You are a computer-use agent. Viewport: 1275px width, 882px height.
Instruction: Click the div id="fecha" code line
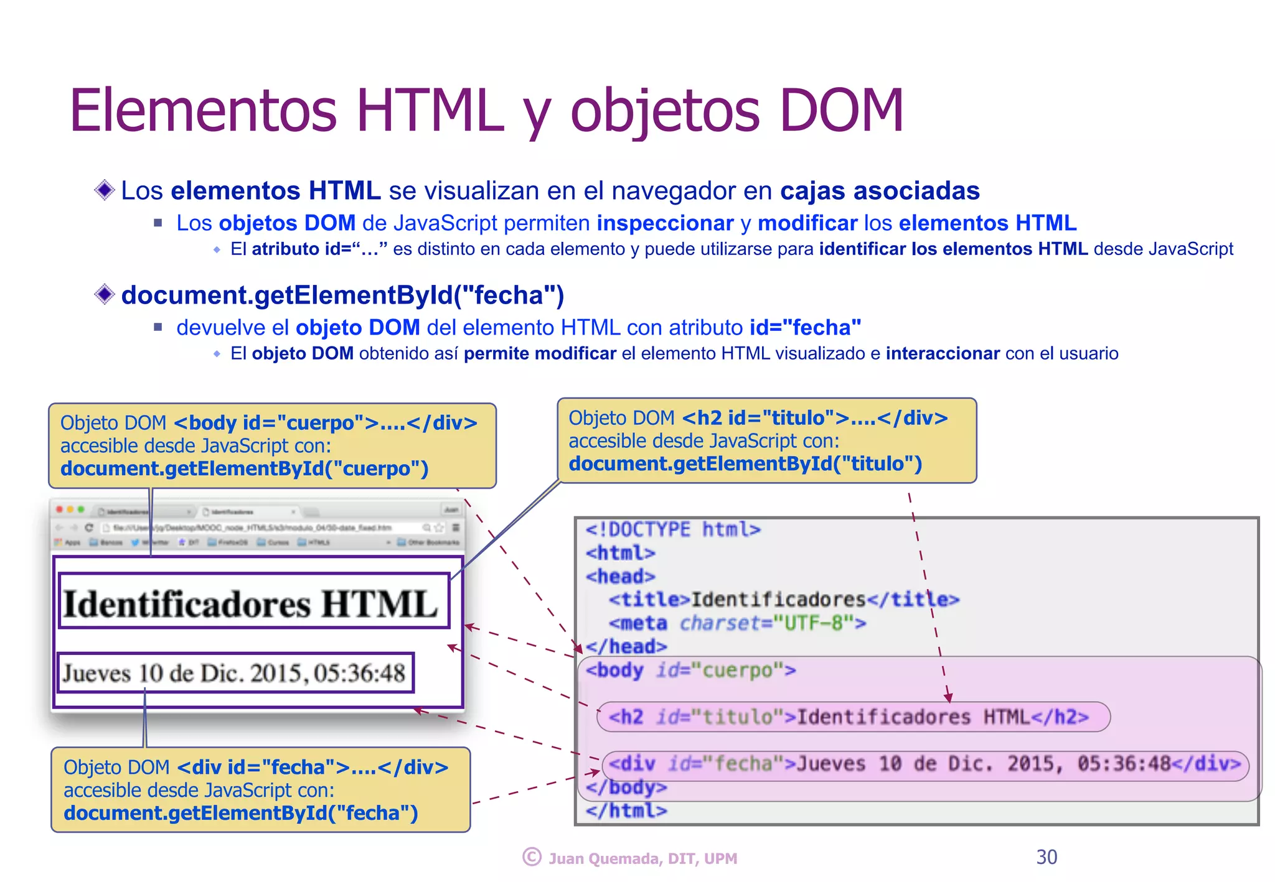coord(924,763)
